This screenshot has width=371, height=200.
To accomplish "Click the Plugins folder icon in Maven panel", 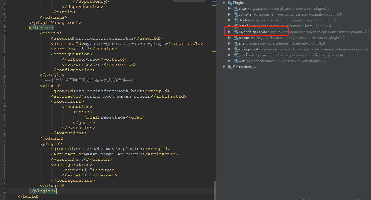I will pyautogui.click(x=230, y=3).
